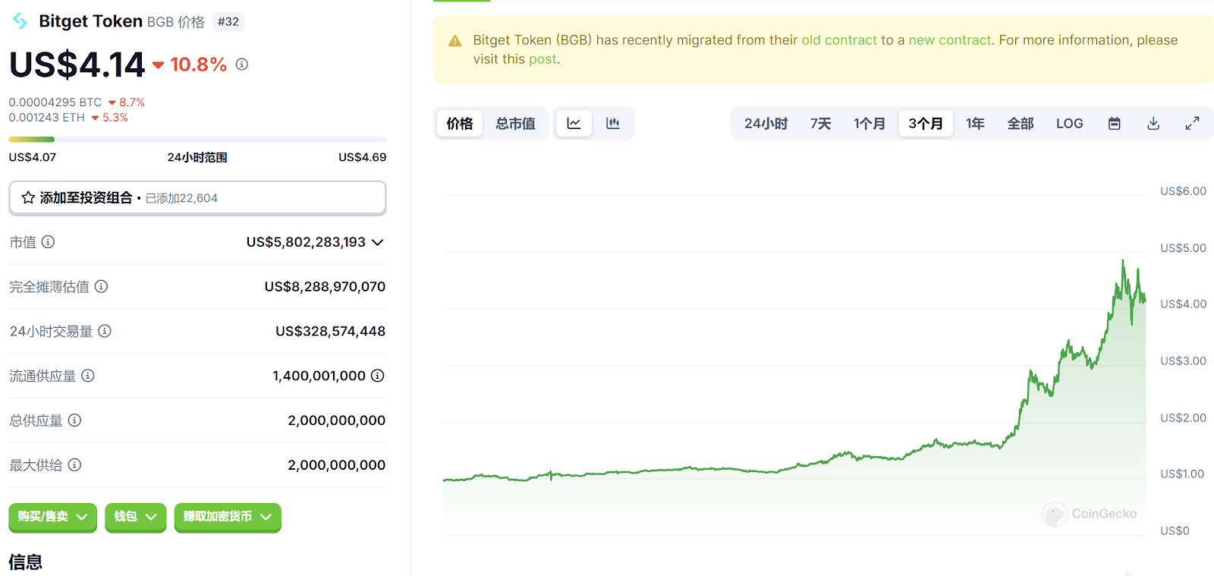Click the US$328,574,448 volume value
The height and width of the screenshot is (576, 1214).
coord(330,332)
